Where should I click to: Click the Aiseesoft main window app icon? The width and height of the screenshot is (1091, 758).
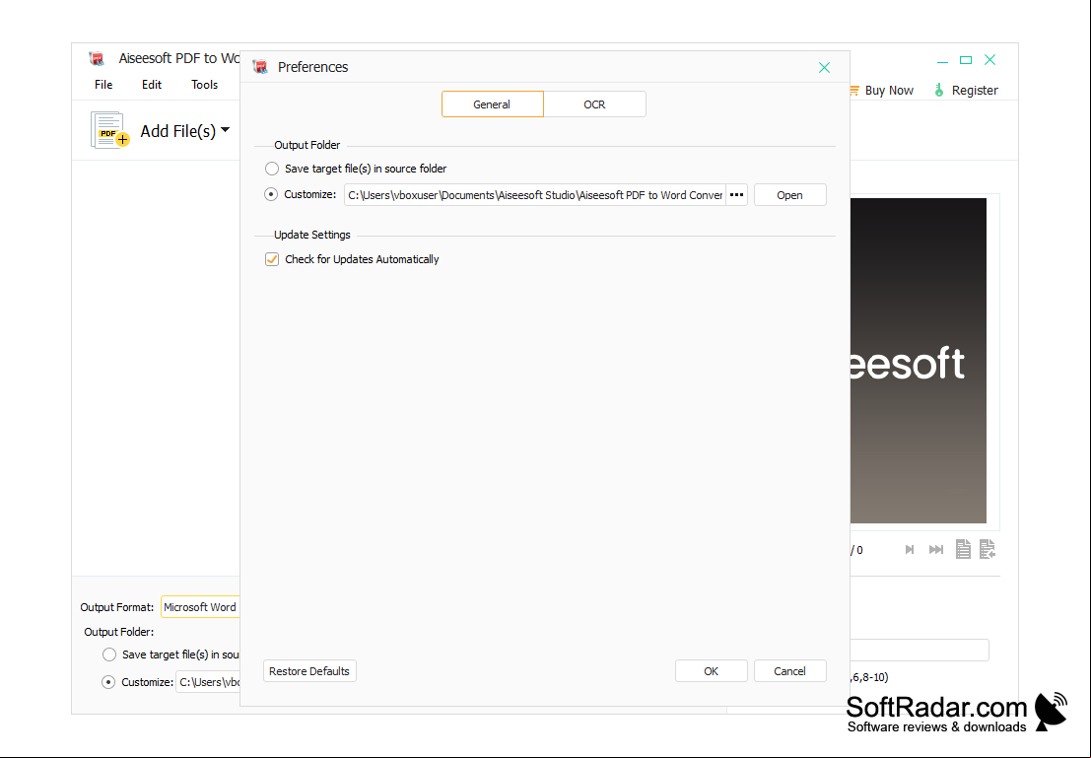[x=97, y=58]
